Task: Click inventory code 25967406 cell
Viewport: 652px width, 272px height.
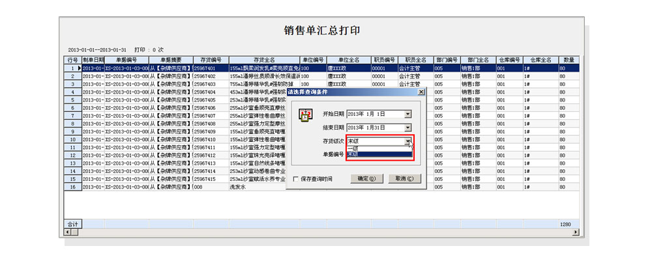Action: (211, 107)
